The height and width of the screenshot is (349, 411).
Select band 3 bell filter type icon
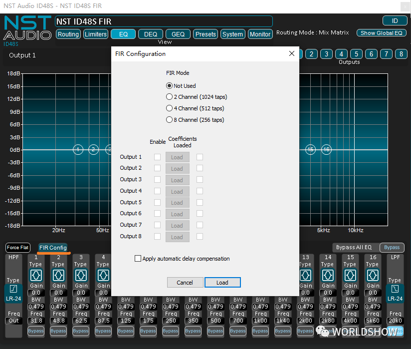coord(81,275)
